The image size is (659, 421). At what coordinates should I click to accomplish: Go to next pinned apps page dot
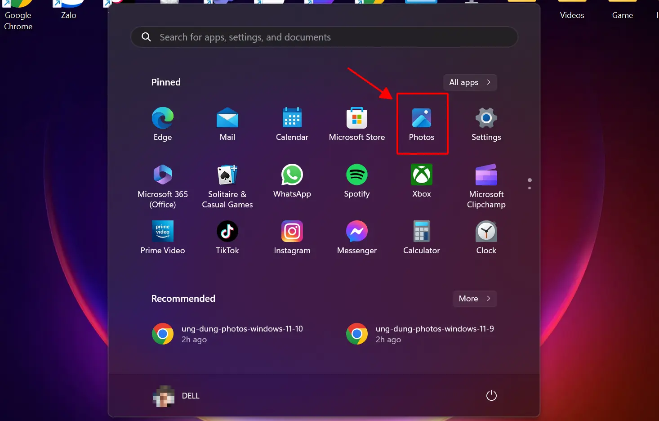(530, 188)
